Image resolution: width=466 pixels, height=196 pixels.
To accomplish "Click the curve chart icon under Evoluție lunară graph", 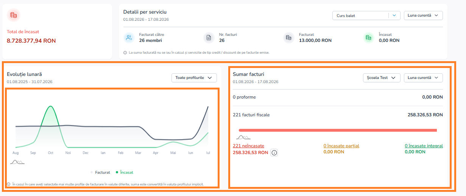I will [x=17, y=162].
